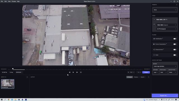
Task: Open the Encoder dropdown H264 High
Action: click(x=165, y=66)
